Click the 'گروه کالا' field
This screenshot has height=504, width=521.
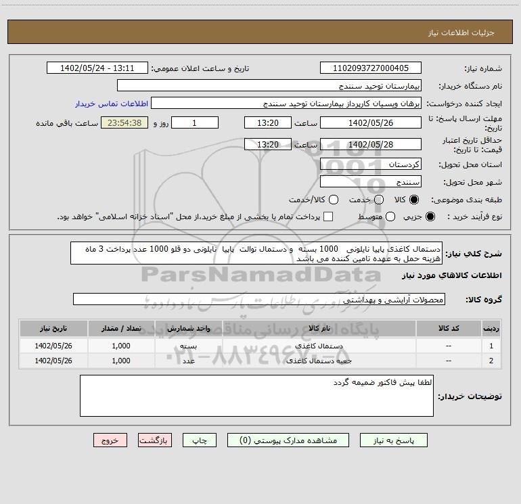pos(258,299)
